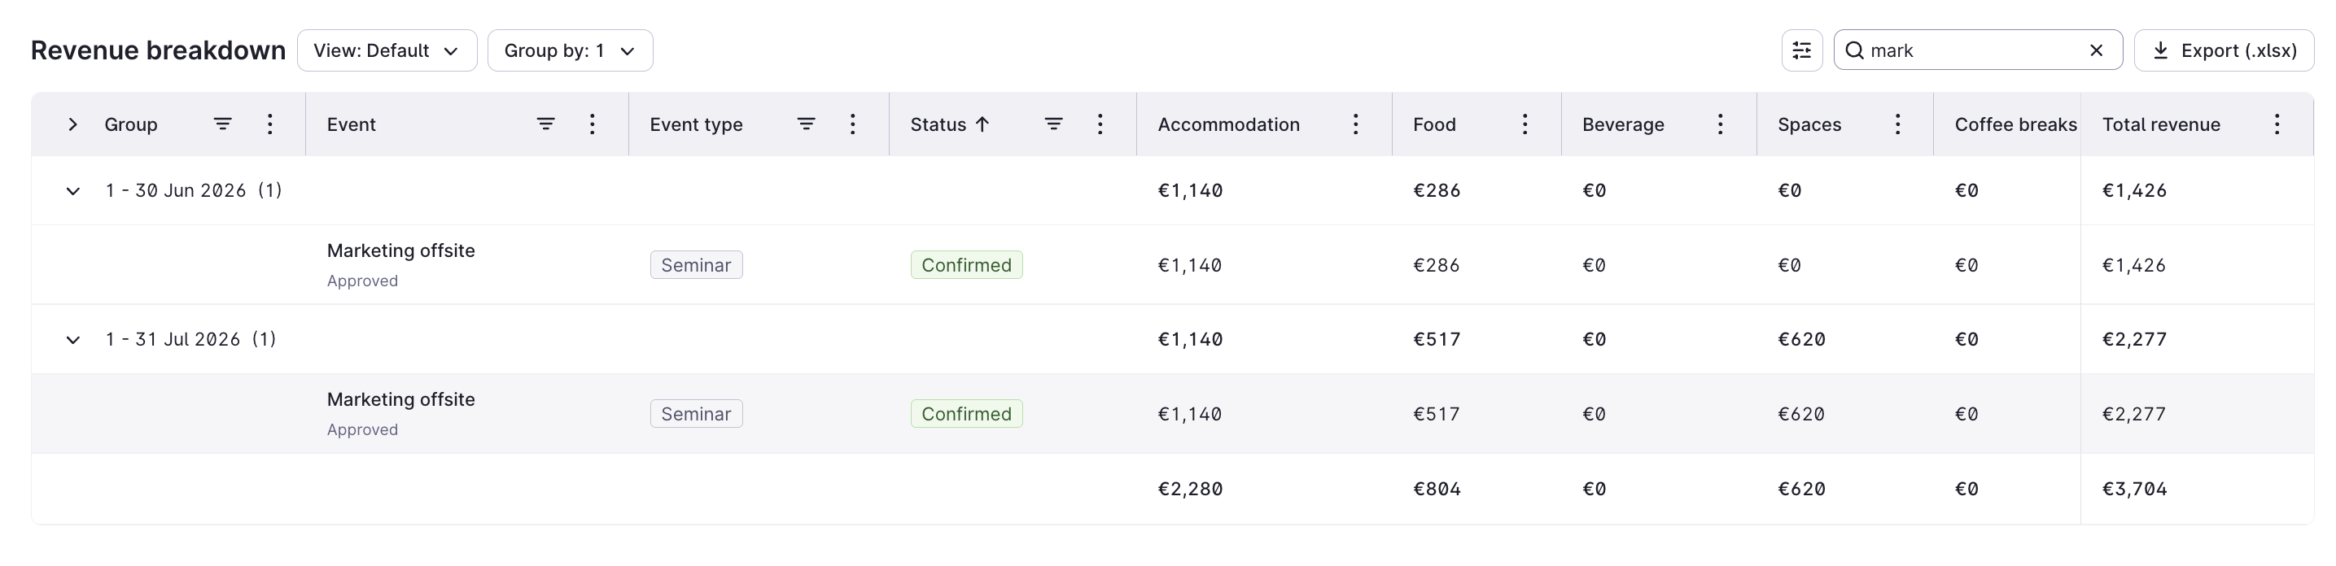The height and width of the screenshot is (566, 2336).
Task: Open filter for Event type column
Action: (805, 124)
